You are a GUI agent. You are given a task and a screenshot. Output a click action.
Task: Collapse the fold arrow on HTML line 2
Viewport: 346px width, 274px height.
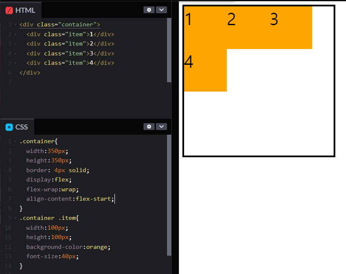15,35
